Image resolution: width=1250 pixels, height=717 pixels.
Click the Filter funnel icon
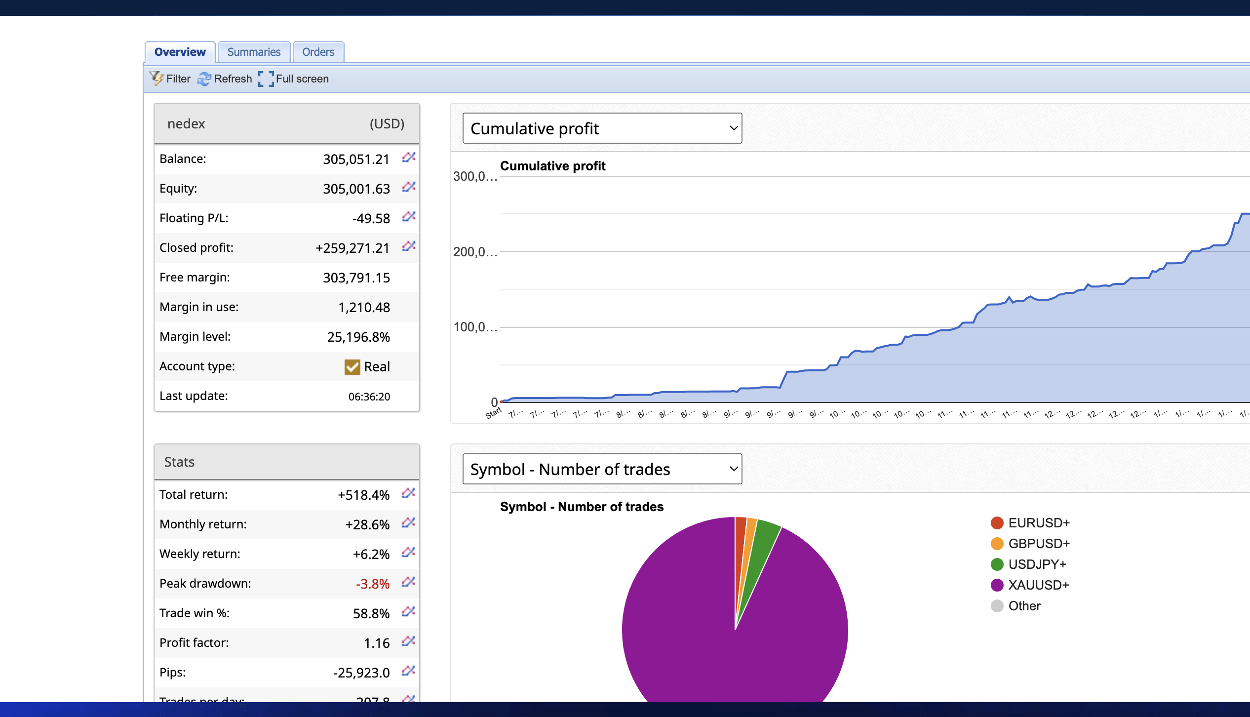pos(156,79)
